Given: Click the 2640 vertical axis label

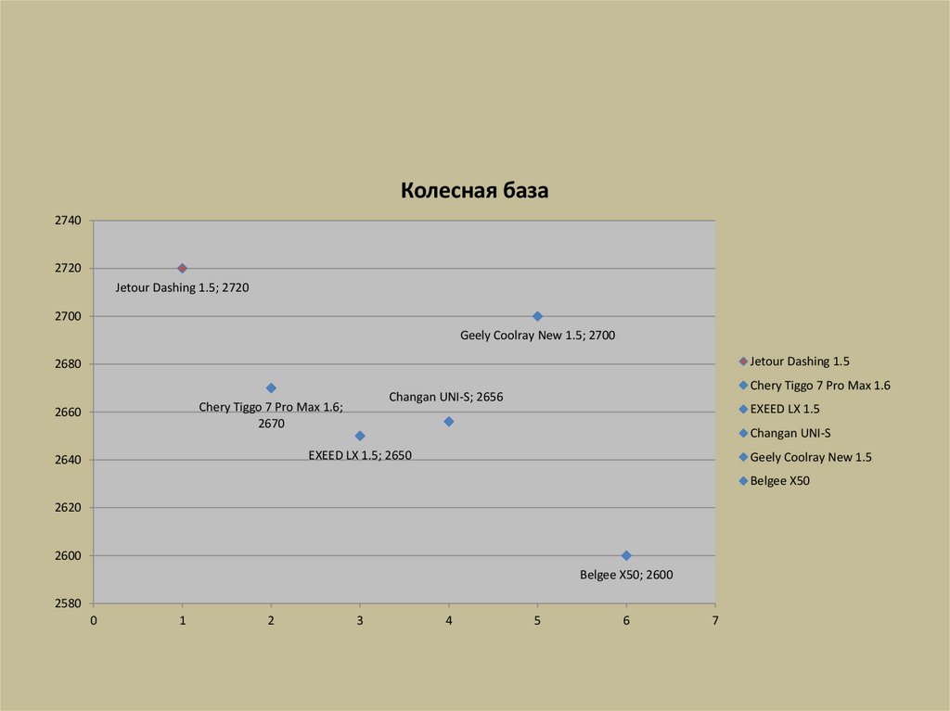Looking at the screenshot, I should (x=68, y=460).
